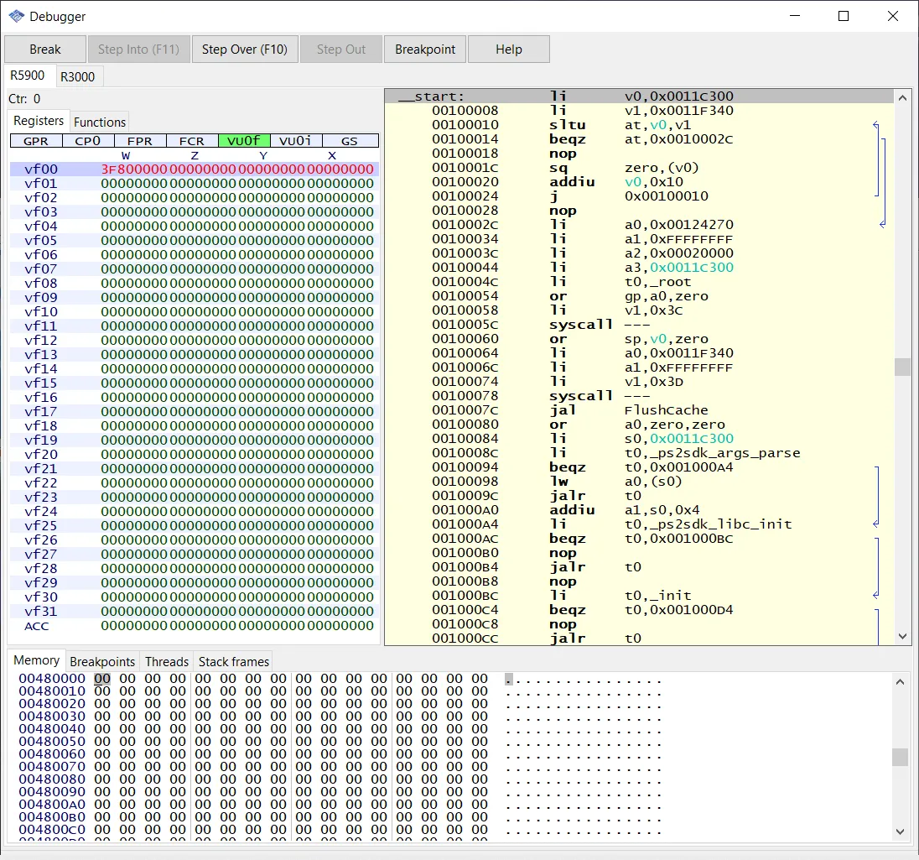Viewport: 919px width, 860px height.
Task: Click the Debugger app icon in title bar
Action: coord(17,16)
